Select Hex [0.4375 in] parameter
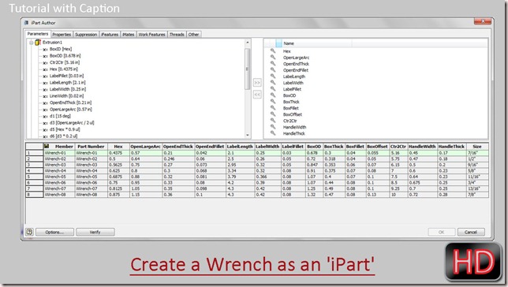 63,69
